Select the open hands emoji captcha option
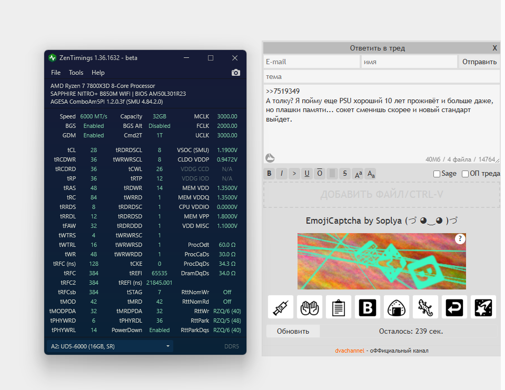Screen dimensions: 505x390 [x=310, y=307]
